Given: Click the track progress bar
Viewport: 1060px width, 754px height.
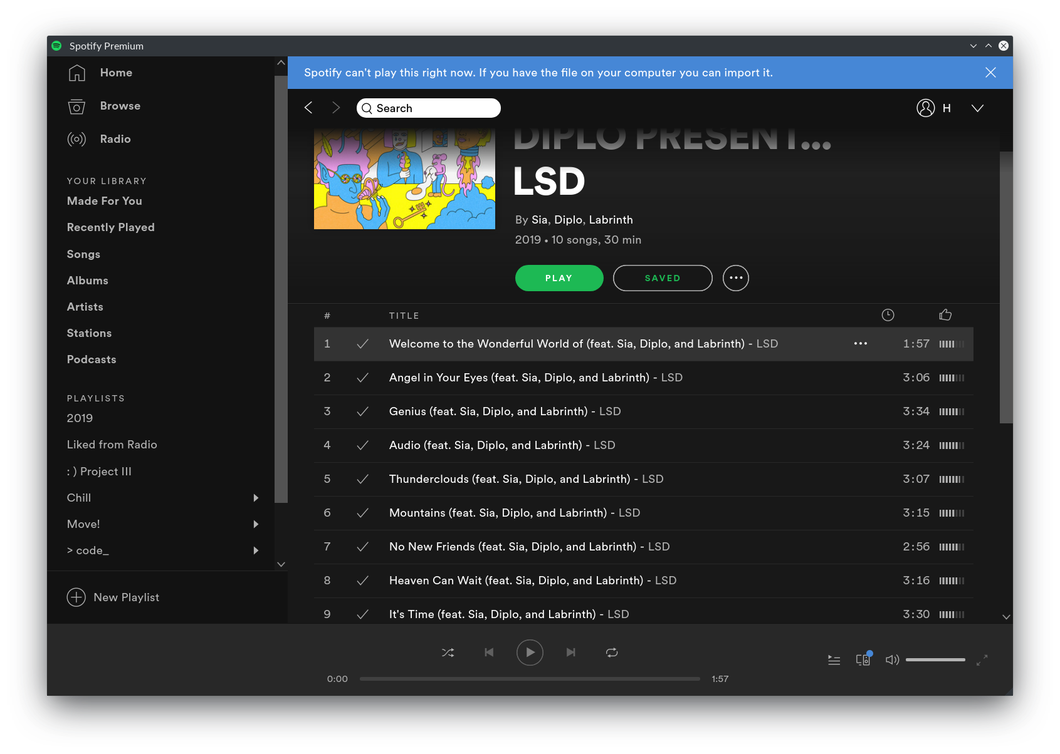Looking at the screenshot, I should coord(530,679).
